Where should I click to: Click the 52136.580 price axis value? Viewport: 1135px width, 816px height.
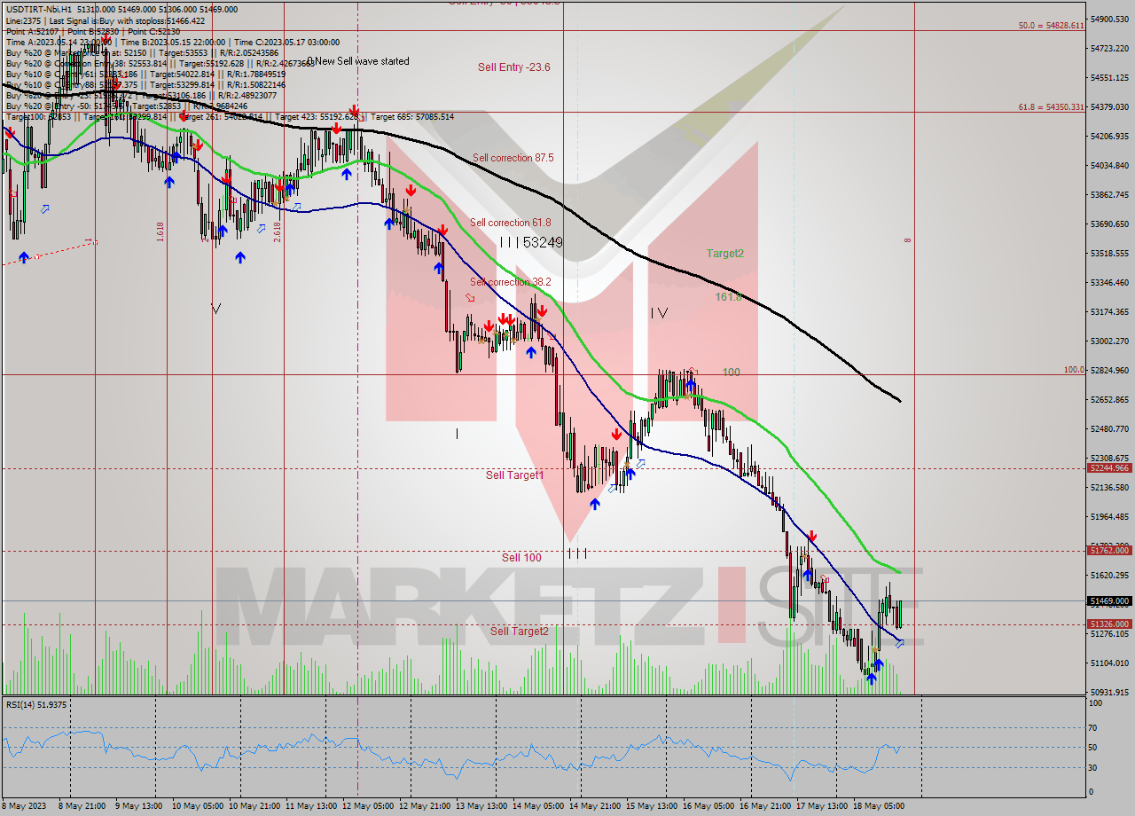(1110, 487)
